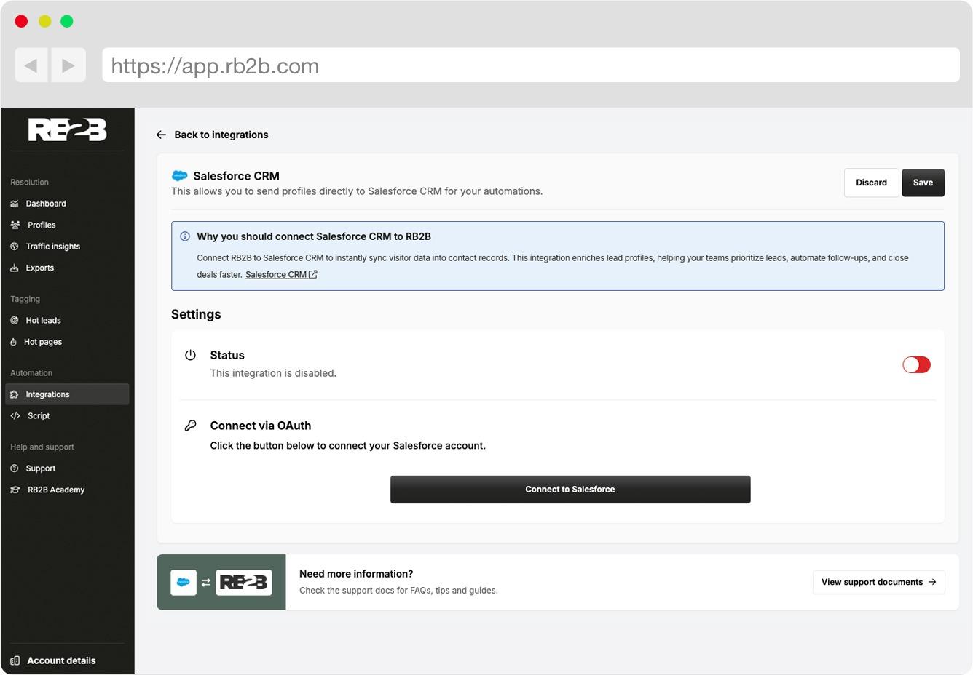
Task: Click the banner heading 'Why you should connect Salesforce CRM to RB2B'
Action: (314, 236)
